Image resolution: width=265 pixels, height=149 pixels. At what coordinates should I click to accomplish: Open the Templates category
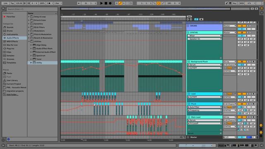point(11,62)
